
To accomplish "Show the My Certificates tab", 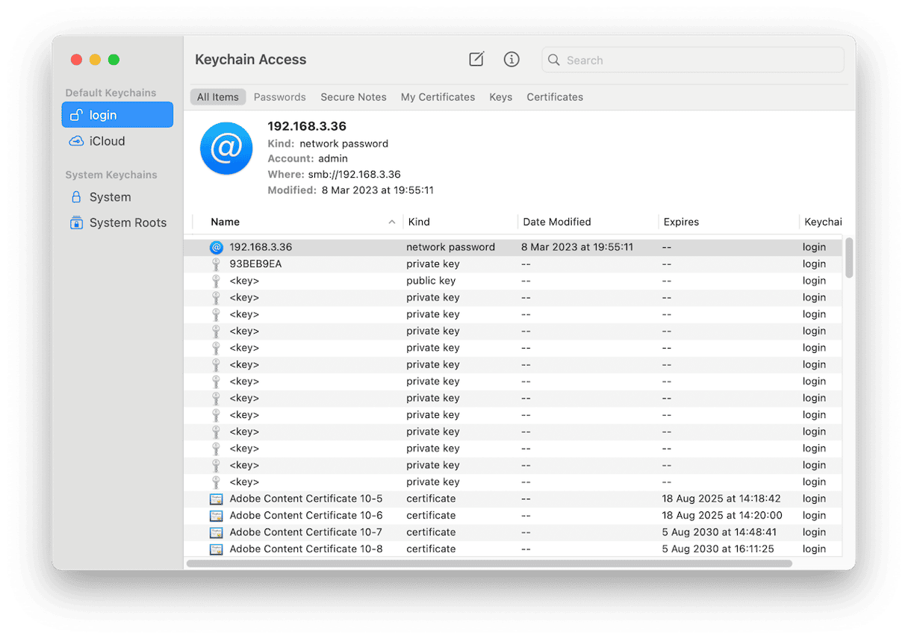I will click(438, 97).
